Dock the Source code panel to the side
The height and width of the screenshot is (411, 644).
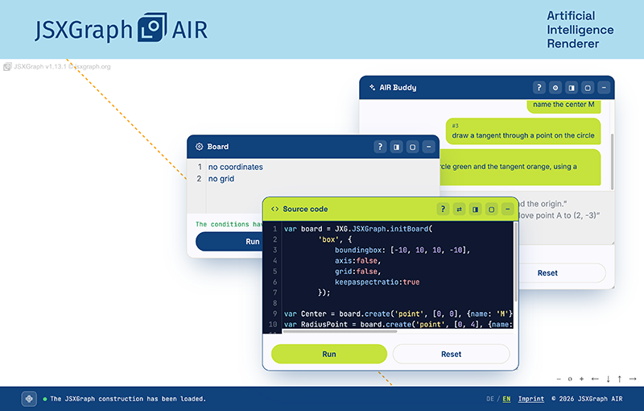475,210
